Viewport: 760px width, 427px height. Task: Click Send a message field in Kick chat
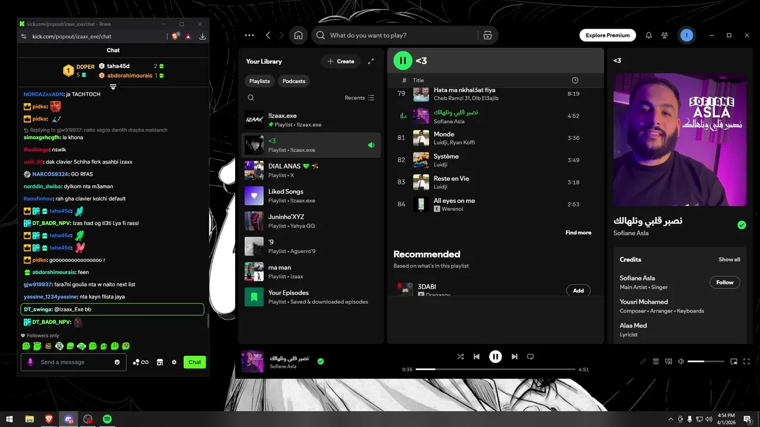point(74,362)
